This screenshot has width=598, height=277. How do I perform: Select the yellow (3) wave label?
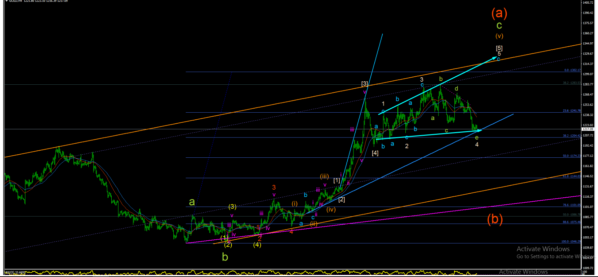point(232,207)
